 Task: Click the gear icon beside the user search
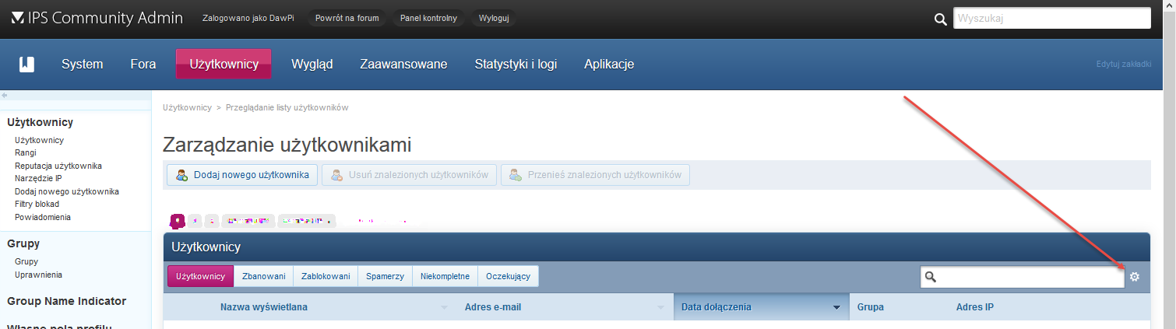click(1135, 277)
